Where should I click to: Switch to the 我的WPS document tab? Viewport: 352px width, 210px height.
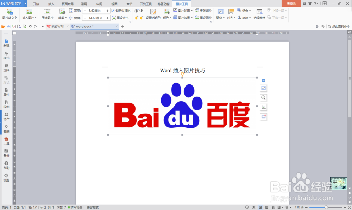pyautogui.click(x=59, y=26)
